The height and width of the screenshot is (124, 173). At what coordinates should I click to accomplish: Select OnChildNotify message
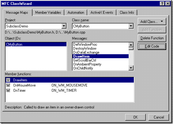(100, 68)
